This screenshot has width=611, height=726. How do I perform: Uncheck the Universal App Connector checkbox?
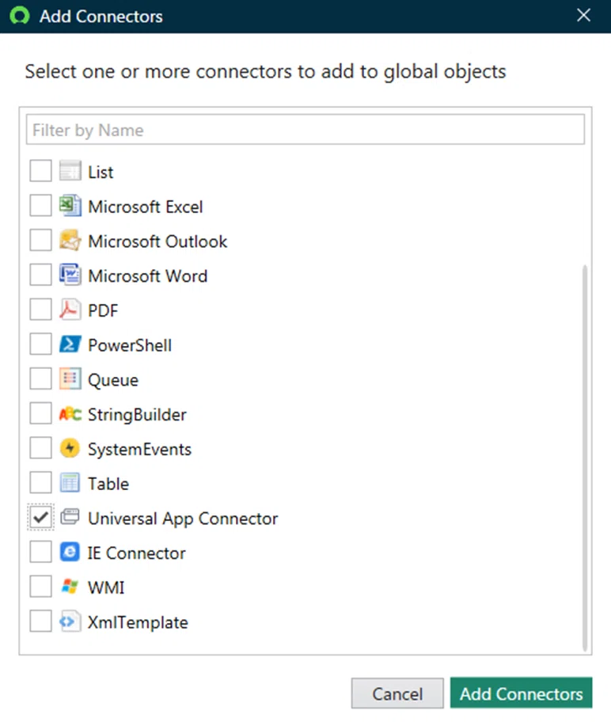[x=40, y=517]
